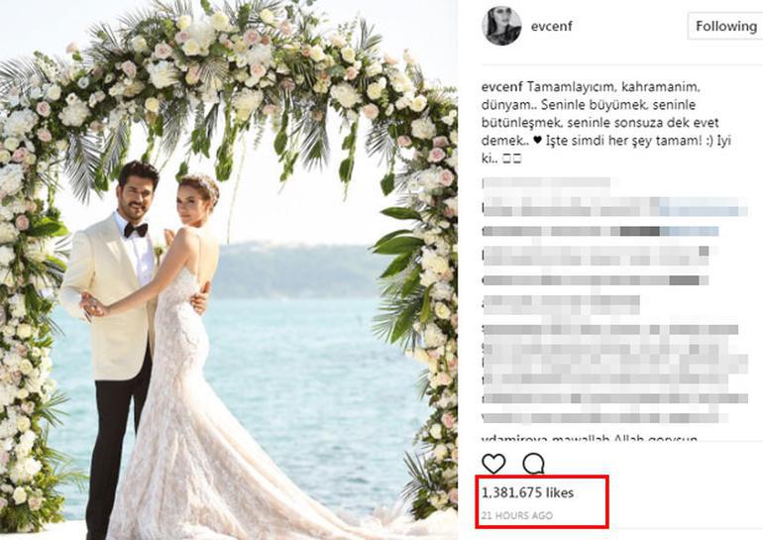Select the caption text starting with Tamamlayıcım
The width and height of the screenshot is (763, 540).
[606, 123]
